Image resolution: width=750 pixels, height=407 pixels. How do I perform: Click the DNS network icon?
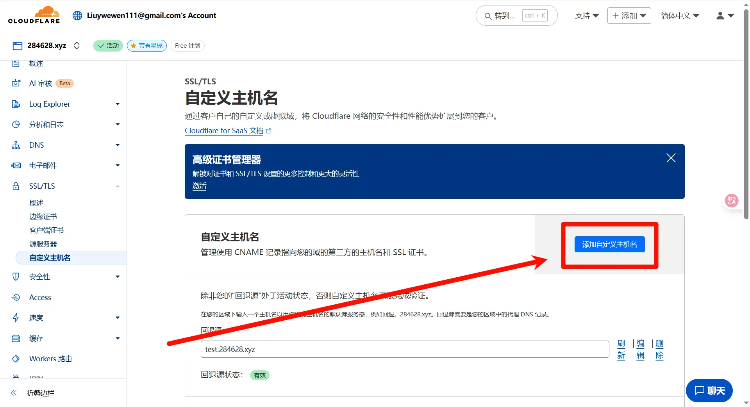16,145
